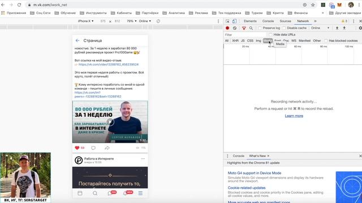362x203 pixels.
Task: Reload the page with the refresh icon
Action: click(x=19, y=5)
